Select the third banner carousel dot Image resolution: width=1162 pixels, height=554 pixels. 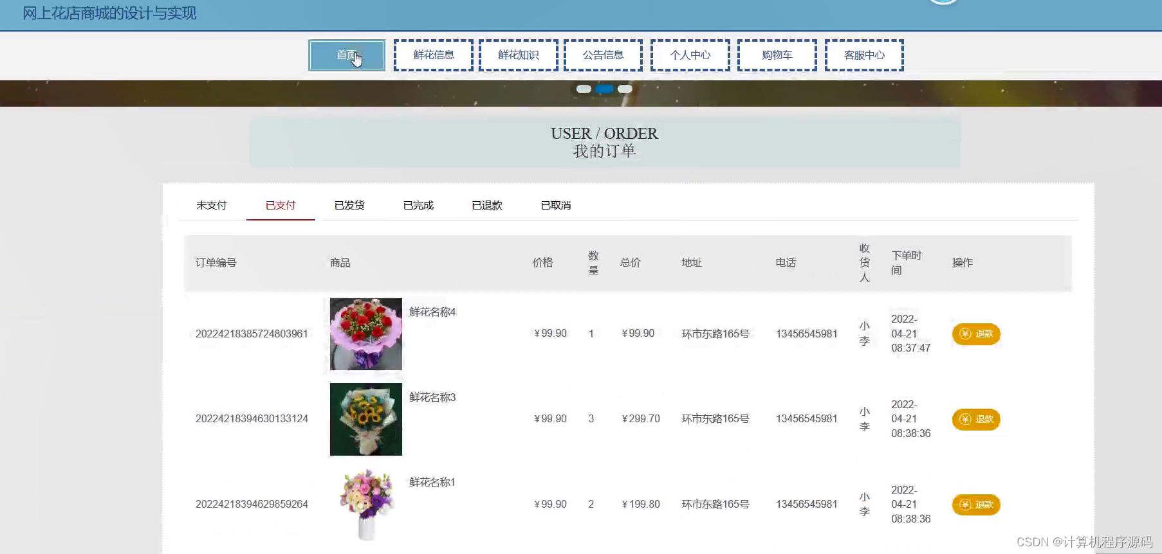pos(625,89)
